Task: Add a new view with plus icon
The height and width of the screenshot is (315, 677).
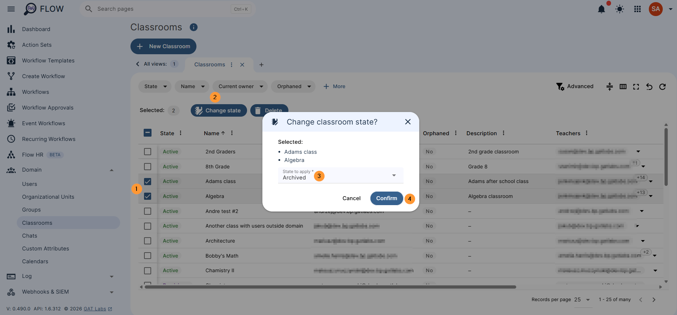Action: click(261, 65)
